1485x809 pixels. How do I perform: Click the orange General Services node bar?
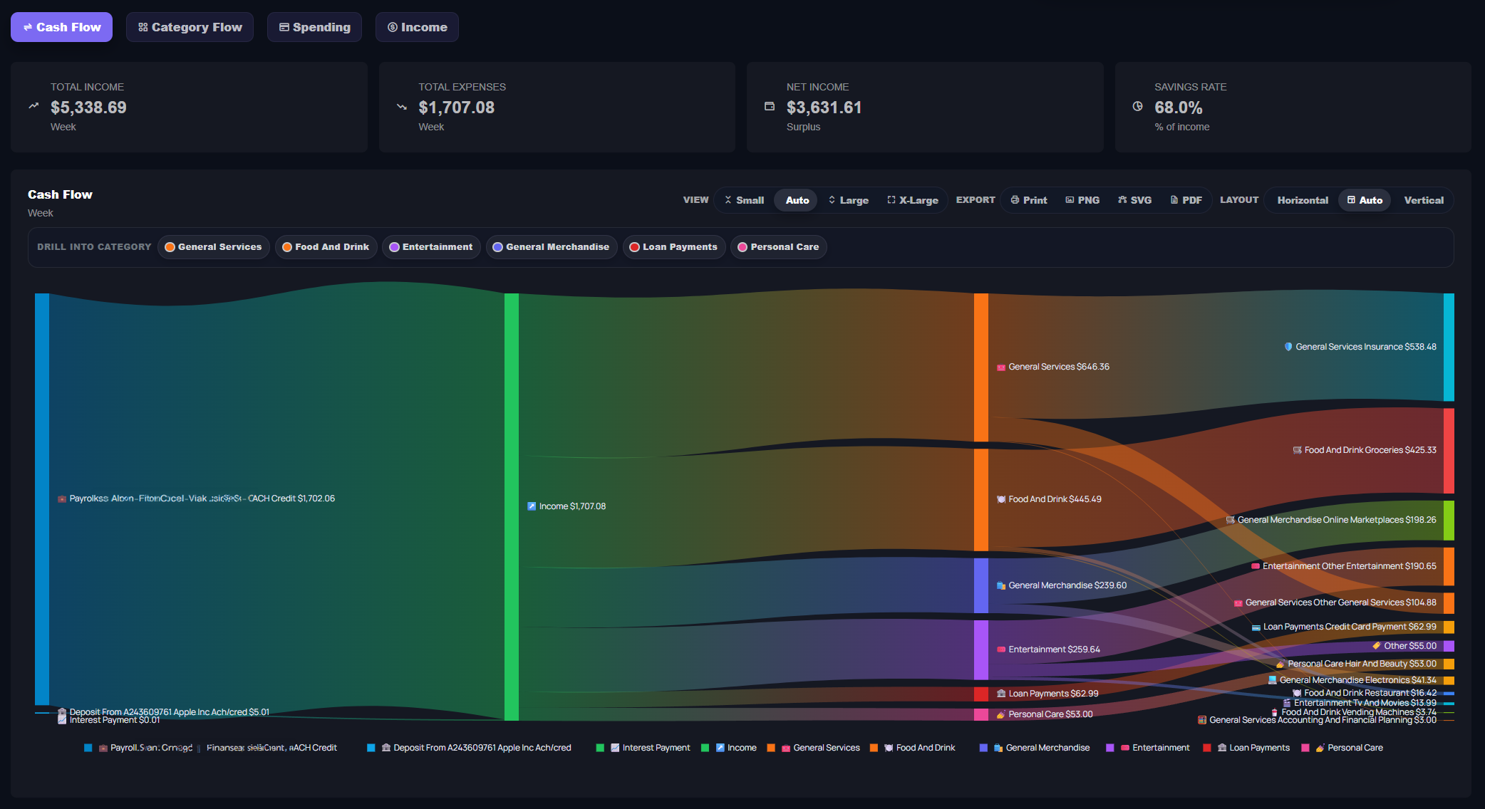point(981,367)
